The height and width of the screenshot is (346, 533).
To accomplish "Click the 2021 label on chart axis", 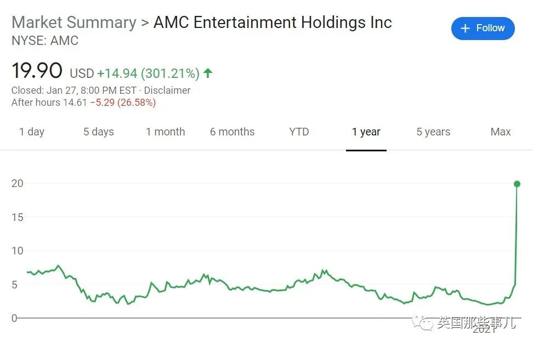I will pyautogui.click(x=484, y=330).
